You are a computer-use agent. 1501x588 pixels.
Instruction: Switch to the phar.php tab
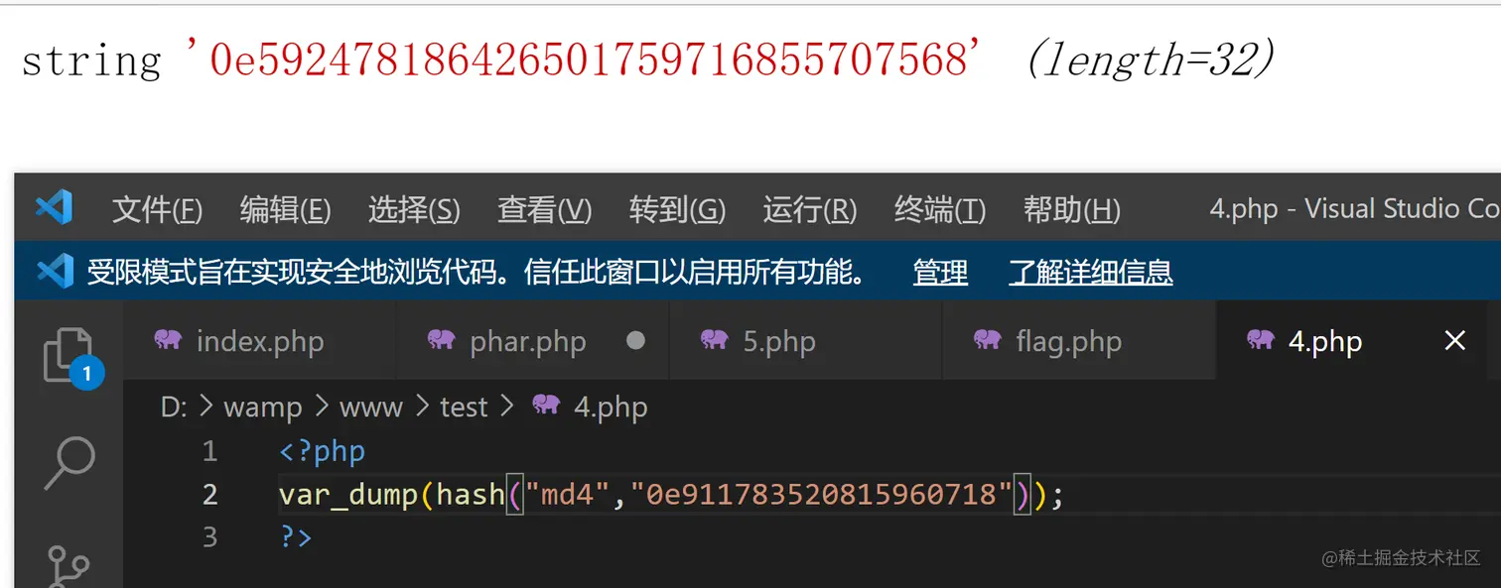coord(533,341)
